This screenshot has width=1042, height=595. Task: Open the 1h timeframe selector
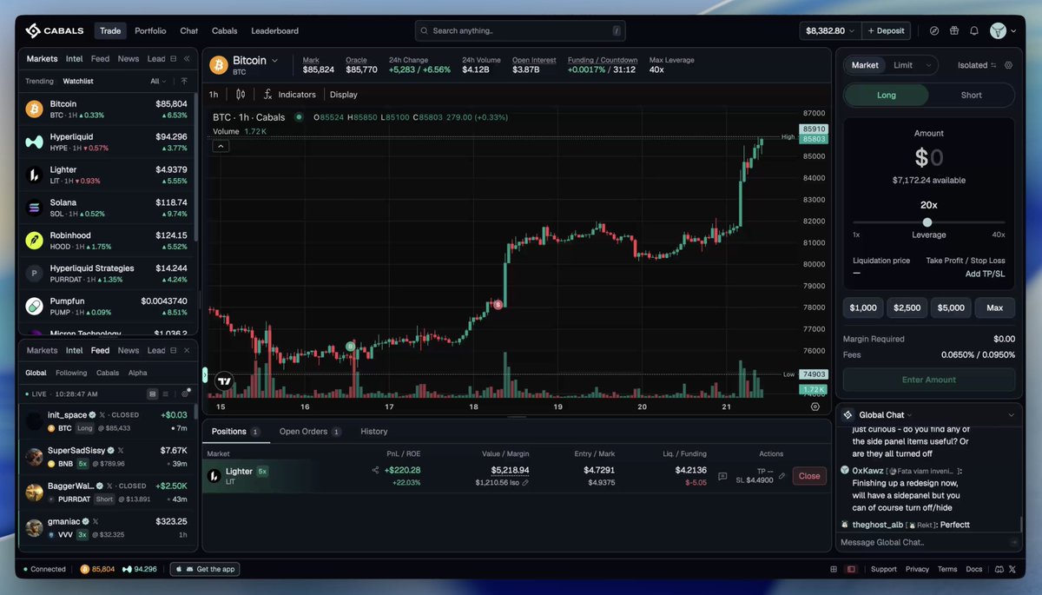pos(214,94)
